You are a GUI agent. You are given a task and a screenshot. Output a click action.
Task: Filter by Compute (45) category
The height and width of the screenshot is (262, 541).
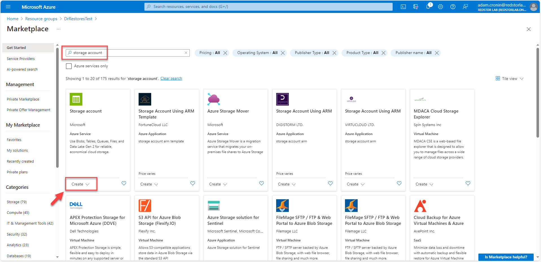[18, 213]
